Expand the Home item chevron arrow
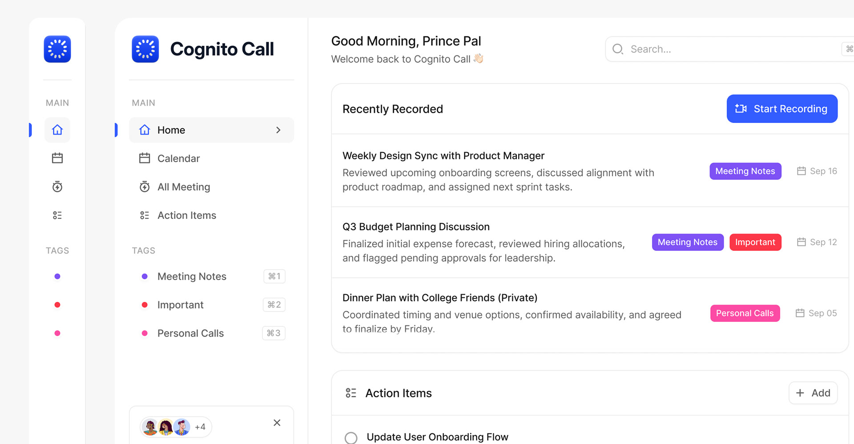854x444 pixels. tap(278, 130)
